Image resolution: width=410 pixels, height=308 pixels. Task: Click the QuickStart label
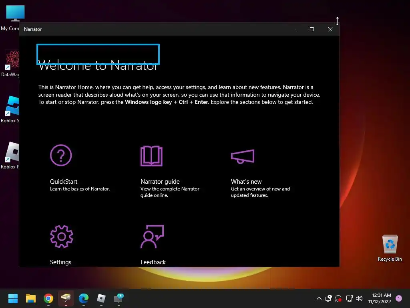tap(64, 182)
